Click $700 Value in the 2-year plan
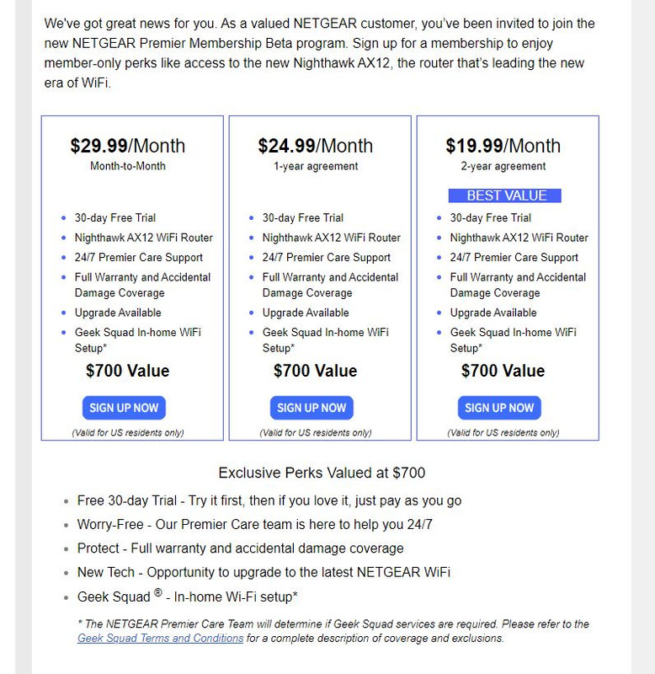655x674 pixels. pyautogui.click(x=503, y=371)
